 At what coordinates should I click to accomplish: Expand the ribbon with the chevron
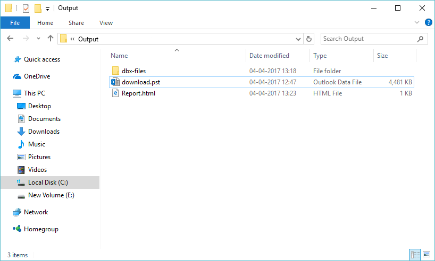(x=417, y=22)
